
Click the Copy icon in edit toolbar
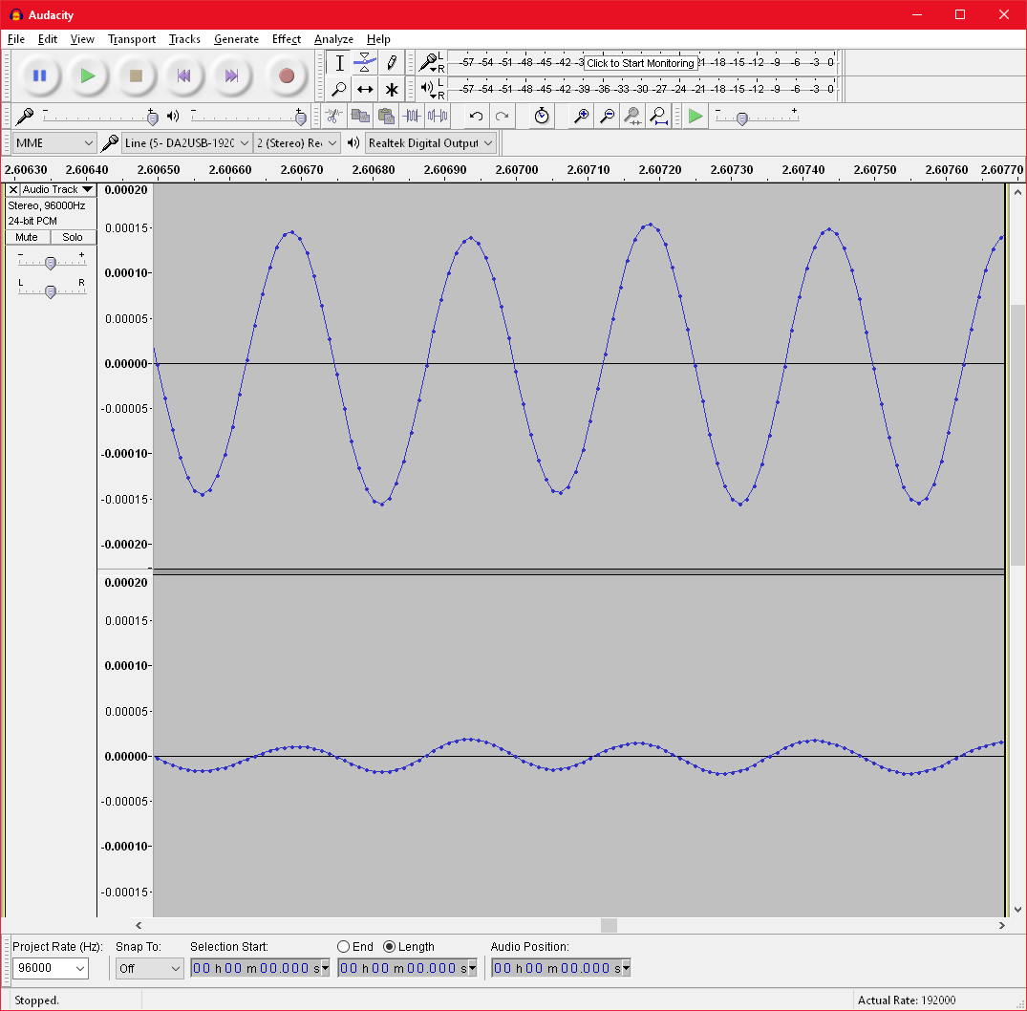point(359,117)
